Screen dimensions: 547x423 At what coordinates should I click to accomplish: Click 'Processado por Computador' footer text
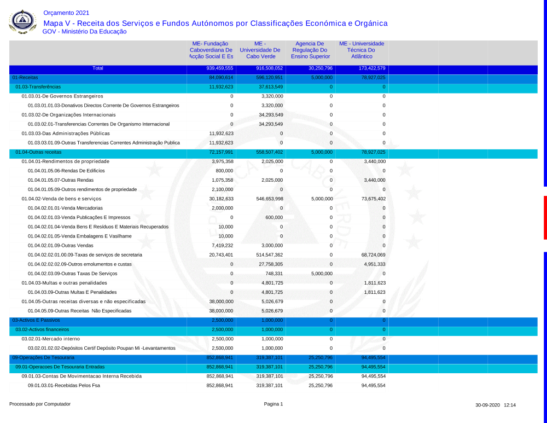coord(40,404)
